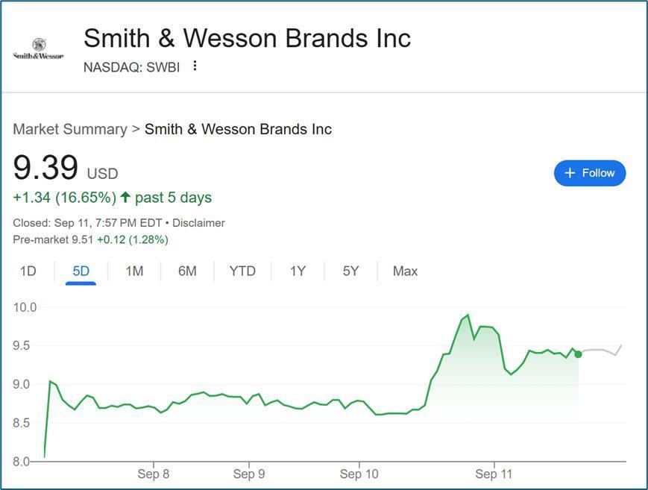Screen dimensions: 648x490
Task: Click the green closing price dot on chart
Action: pyautogui.click(x=578, y=354)
